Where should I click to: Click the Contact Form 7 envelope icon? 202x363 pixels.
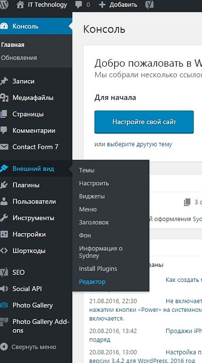[4, 147]
